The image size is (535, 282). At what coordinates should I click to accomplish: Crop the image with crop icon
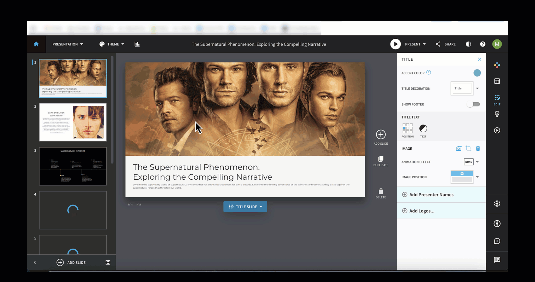tap(468, 149)
